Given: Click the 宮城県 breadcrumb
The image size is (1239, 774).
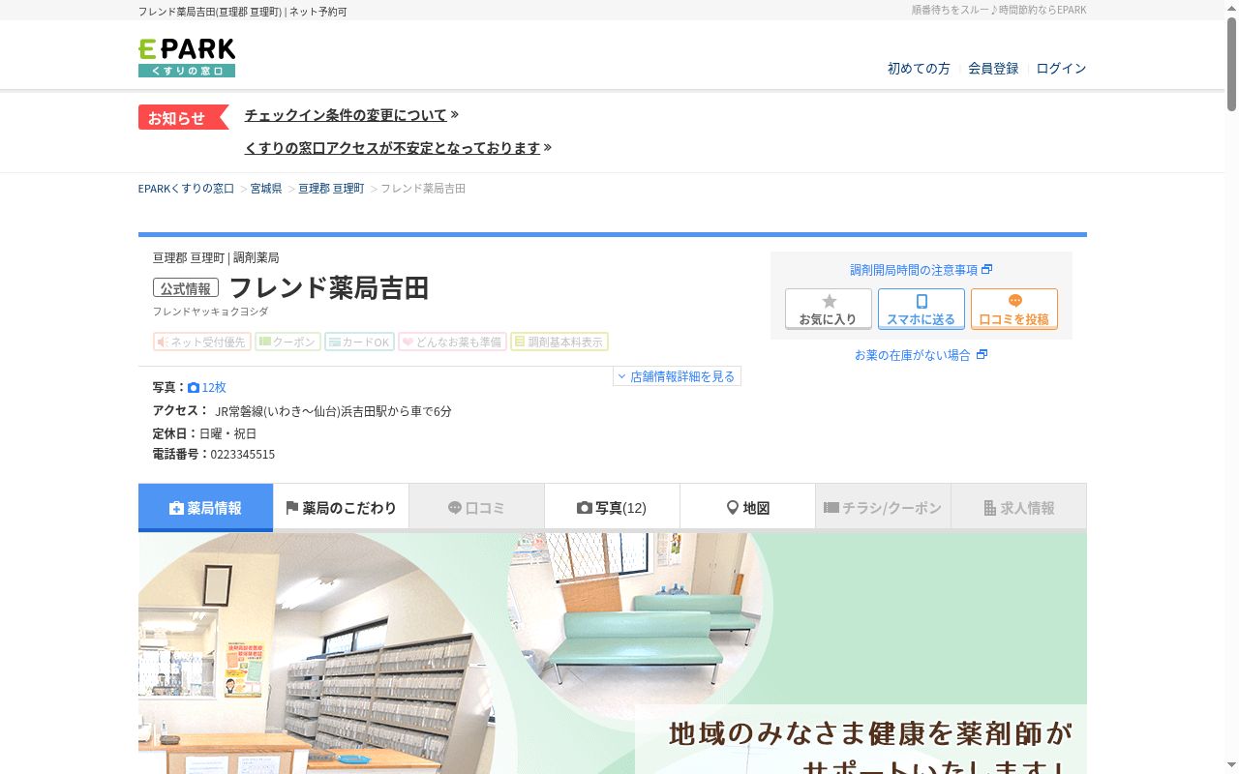Looking at the screenshot, I should (266, 189).
